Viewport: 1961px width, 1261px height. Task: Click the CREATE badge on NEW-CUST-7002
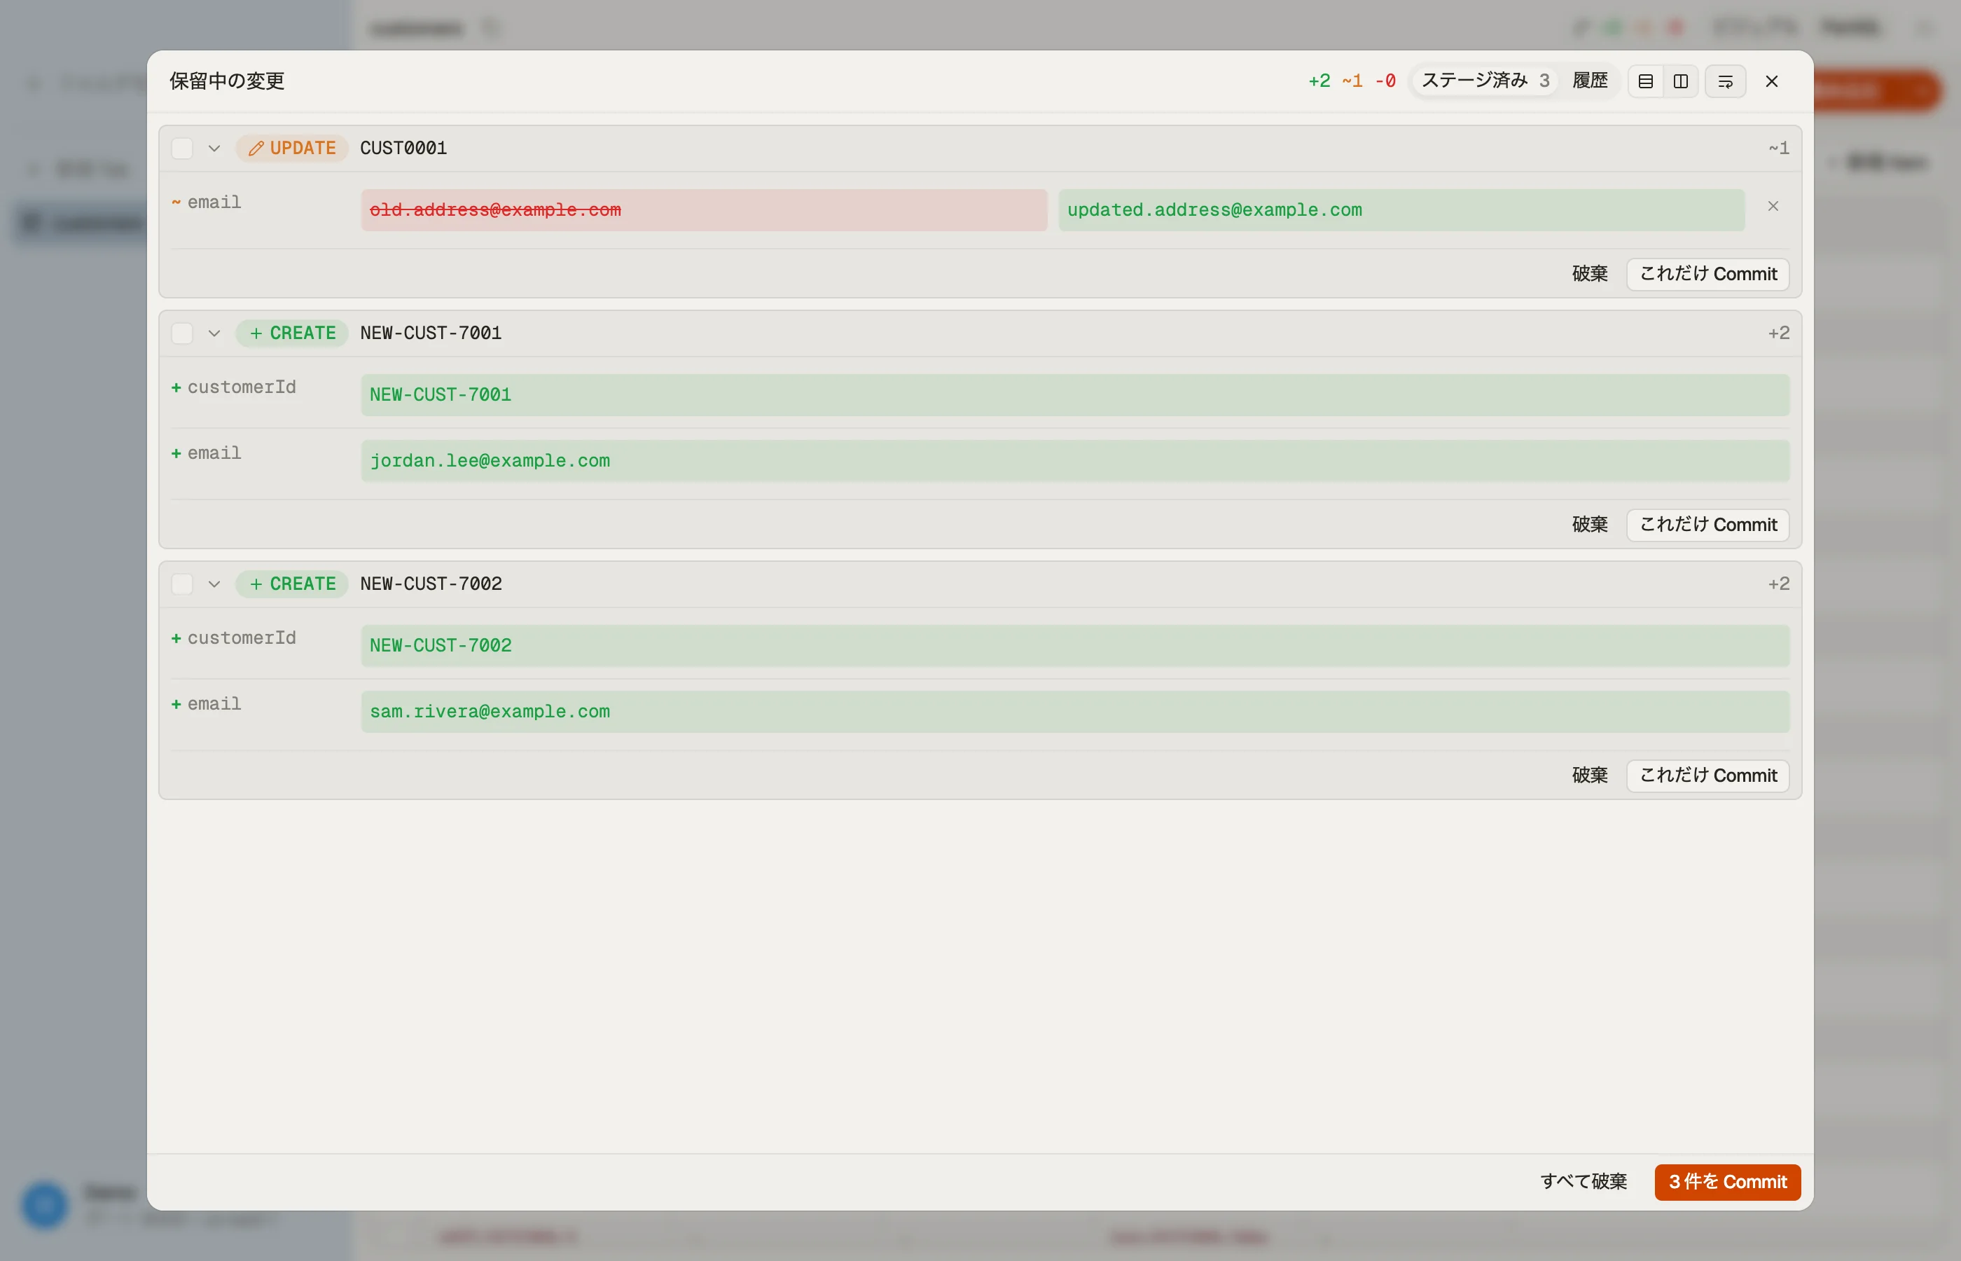[292, 584]
